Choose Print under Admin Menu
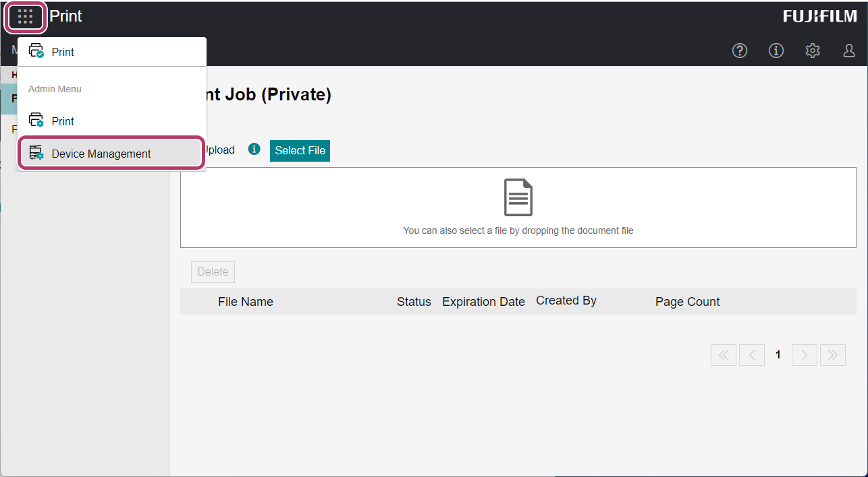Image resolution: width=868 pixels, height=477 pixels. (63, 121)
